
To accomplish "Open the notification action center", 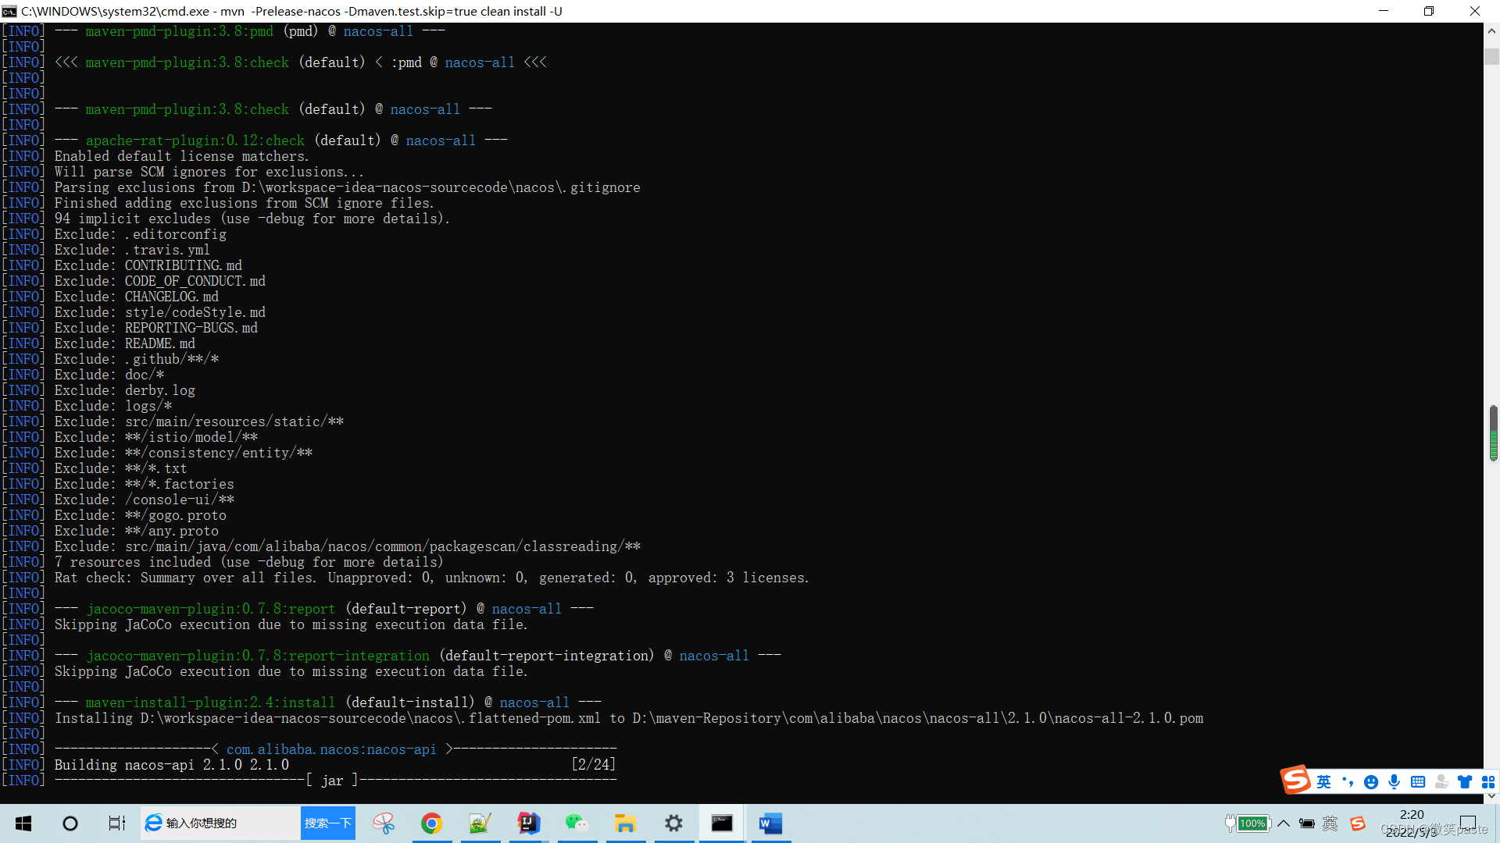I will pos(1468,823).
